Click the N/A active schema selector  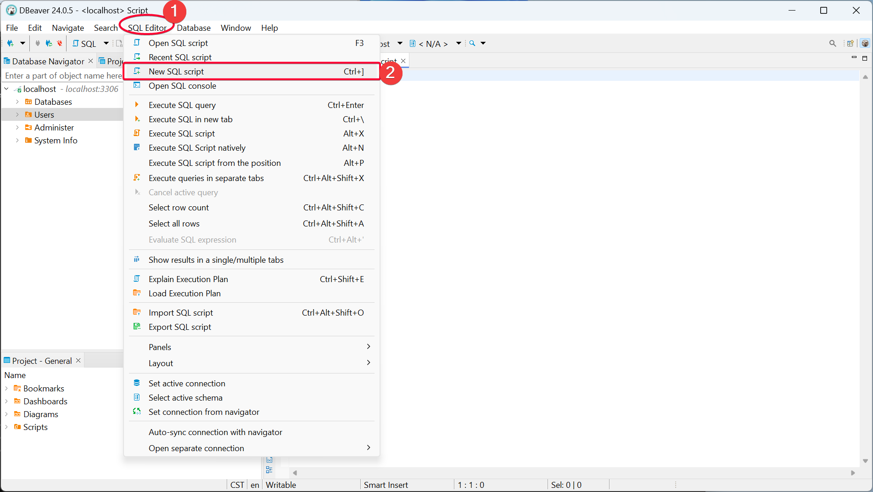(x=429, y=44)
